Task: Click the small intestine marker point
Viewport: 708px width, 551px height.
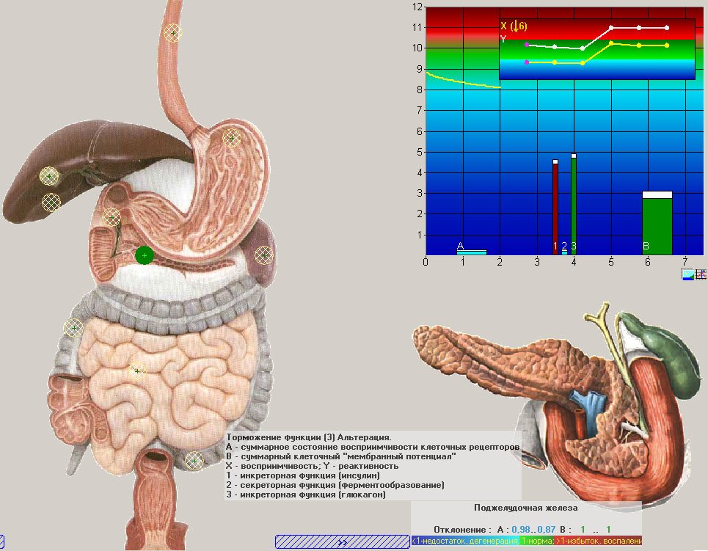Action: pyautogui.click(x=136, y=371)
